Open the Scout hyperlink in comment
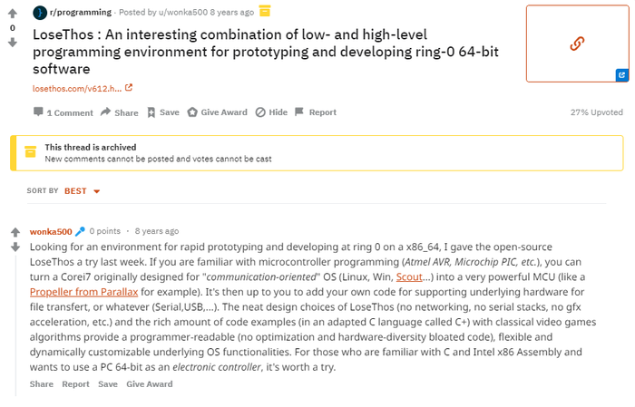The image size is (635, 407). [x=409, y=277]
